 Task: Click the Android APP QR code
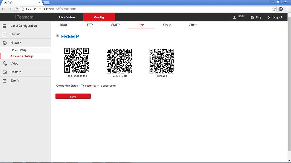tap(119, 61)
